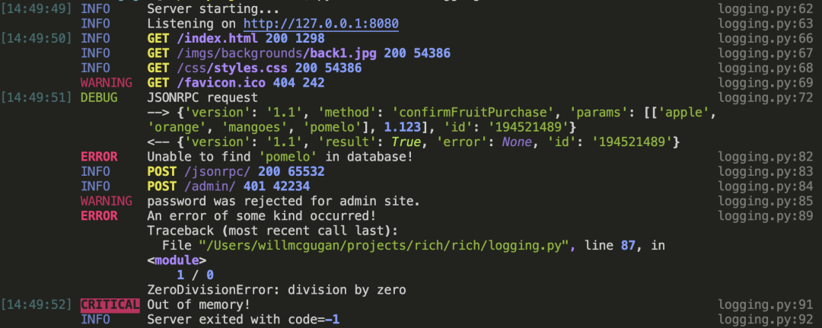Click the 'Server starting...' message

point(213,9)
